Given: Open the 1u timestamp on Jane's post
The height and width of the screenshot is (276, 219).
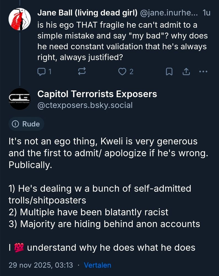Looking at the screenshot, I should pyautogui.click(x=206, y=13).
